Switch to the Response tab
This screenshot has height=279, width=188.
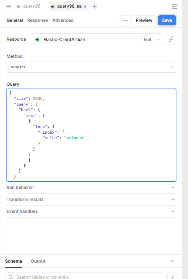pos(38,20)
